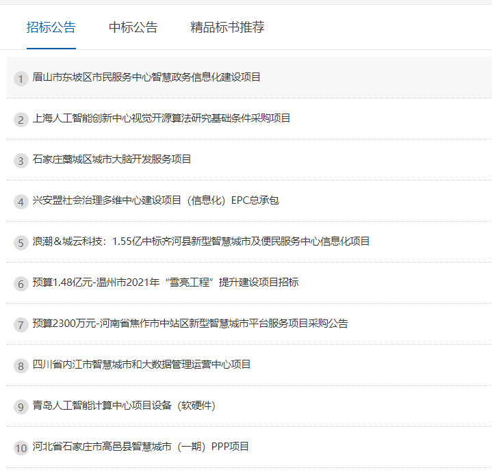This screenshot has height=474, width=492.
Task: View the 兴安盟社会治理多维中心 EPC总承包 notice
Action: coord(155,200)
